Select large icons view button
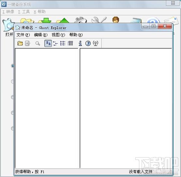This screenshot has height=177, width=181. (x=48, y=43)
